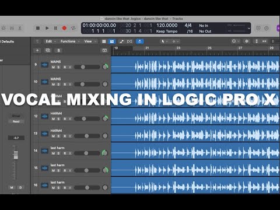280x210 pixels.
Task: Mute track 14 last harm
Action: tap(53, 153)
